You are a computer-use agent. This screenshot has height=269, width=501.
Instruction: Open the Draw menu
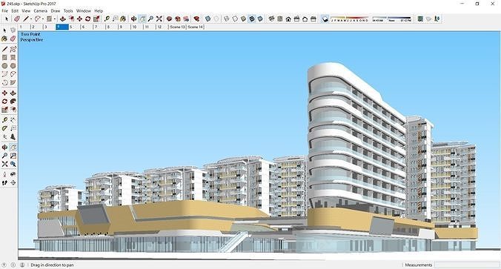point(56,11)
